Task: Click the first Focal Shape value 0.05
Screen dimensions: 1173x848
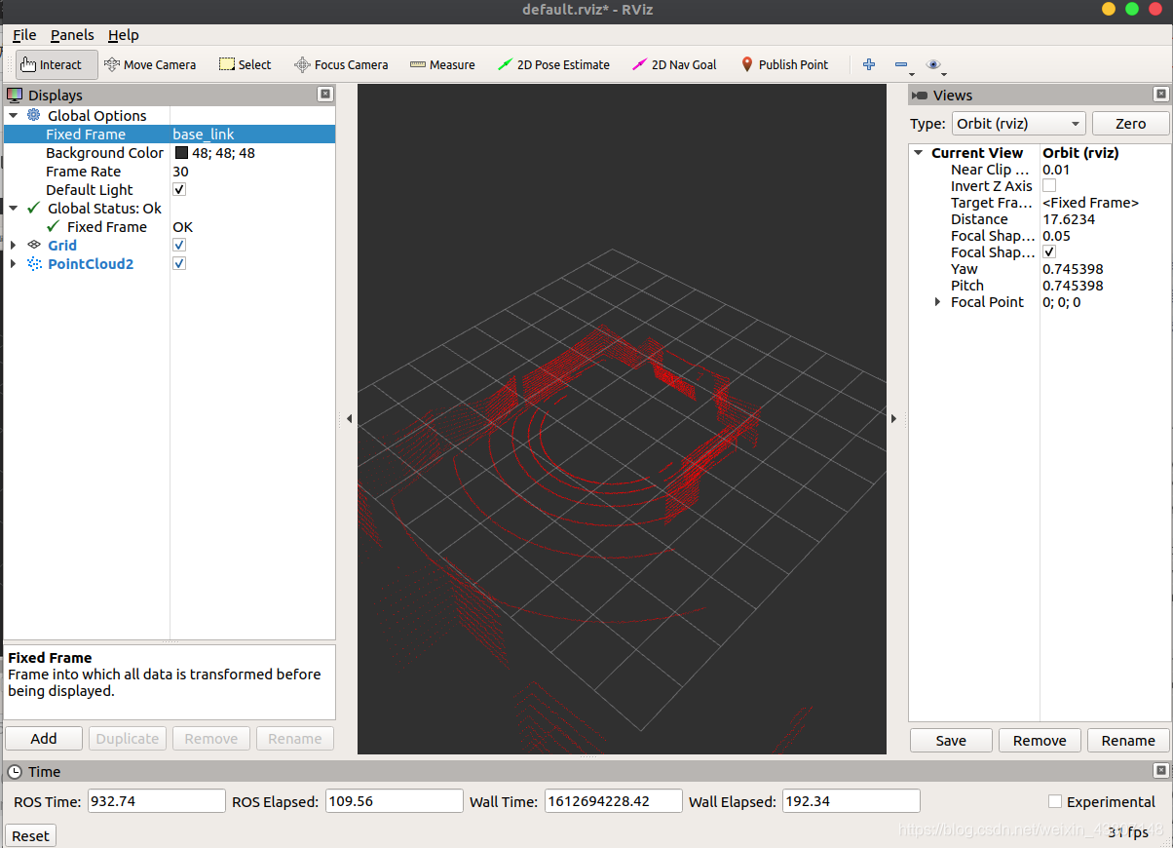Action: point(1056,236)
